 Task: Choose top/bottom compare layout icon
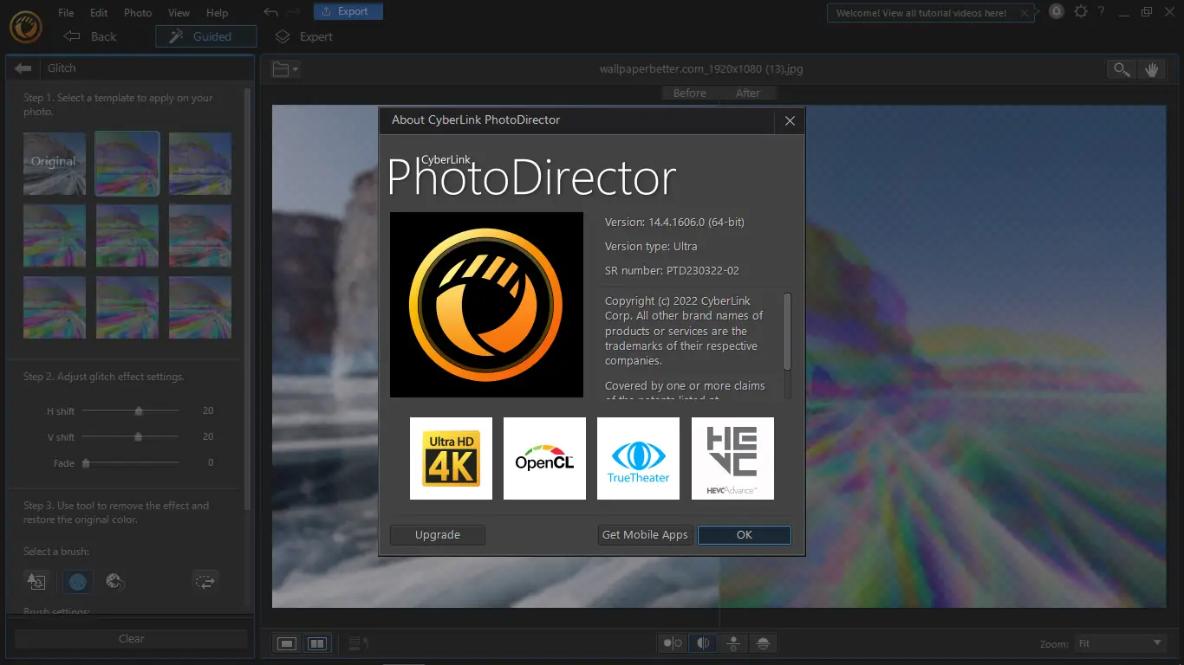click(x=733, y=642)
